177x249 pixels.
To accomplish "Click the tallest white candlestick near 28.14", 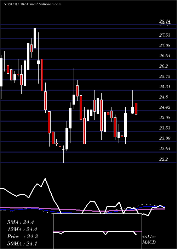I will pos(35,38).
